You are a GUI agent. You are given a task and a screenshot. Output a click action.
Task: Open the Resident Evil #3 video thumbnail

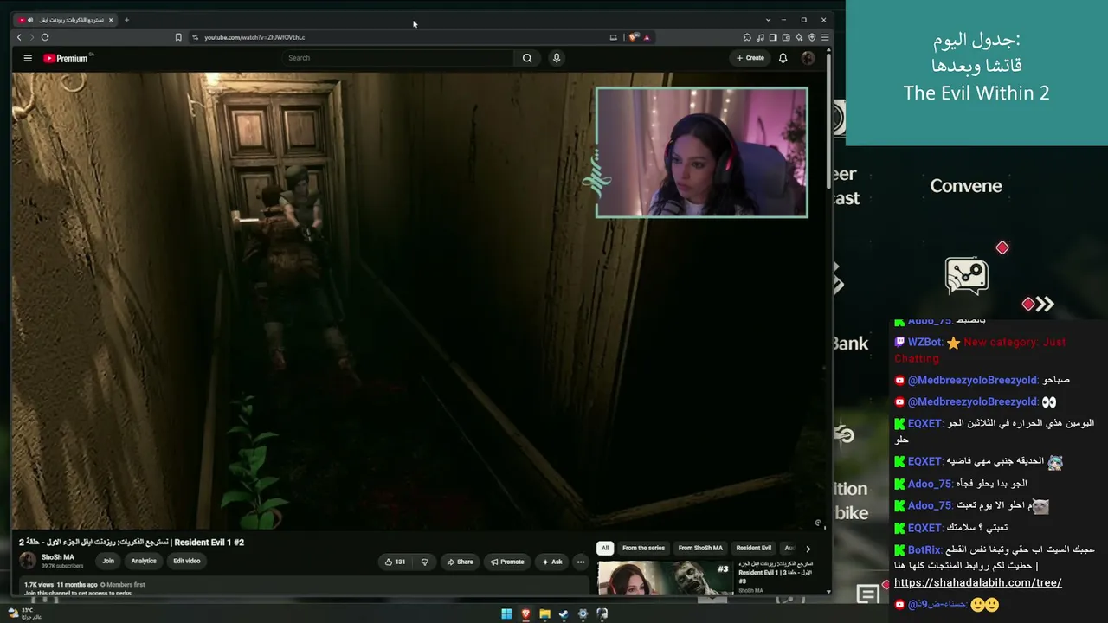(665, 578)
